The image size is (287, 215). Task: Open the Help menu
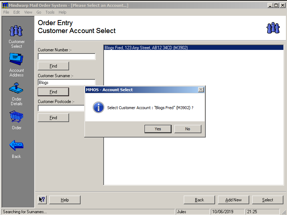(x=63, y=12)
